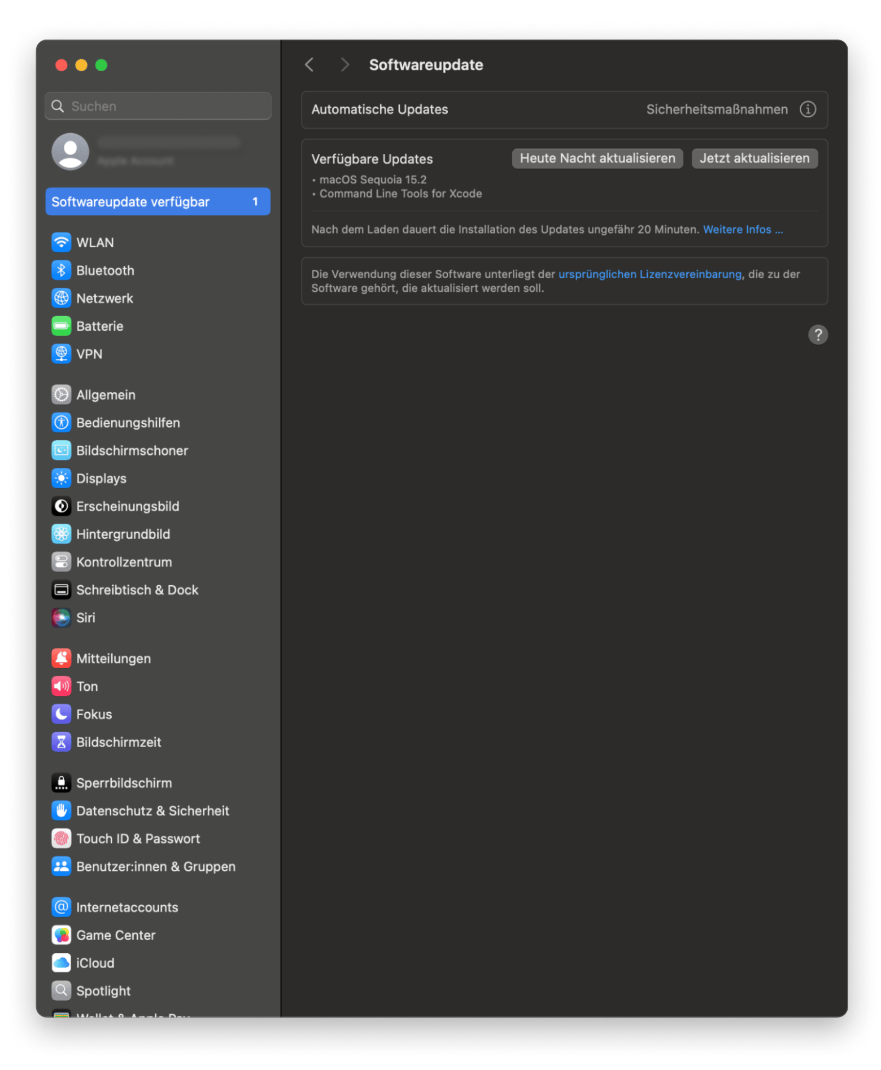Click Command Line Tools for Xcode entry
Viewport: 881px width, 1070px height.
click(400, 193)
